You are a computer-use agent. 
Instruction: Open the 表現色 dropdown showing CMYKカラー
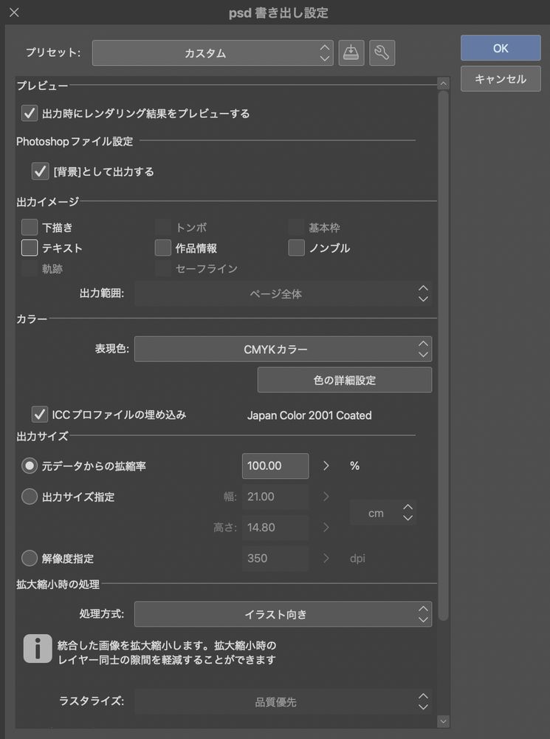[283, 350]
